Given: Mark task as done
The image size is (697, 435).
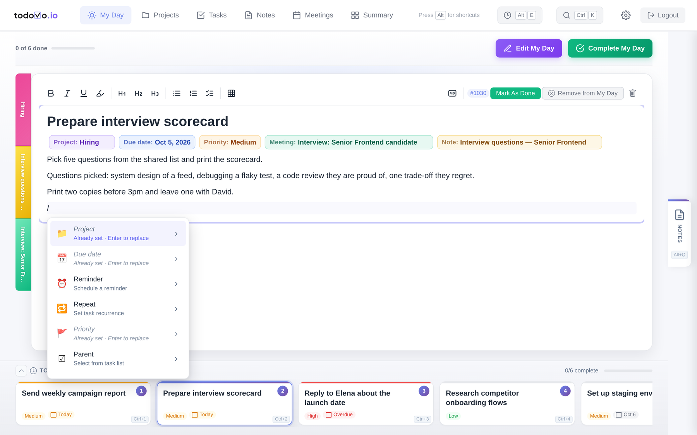Looking at the screenshot, I should 515,93.
